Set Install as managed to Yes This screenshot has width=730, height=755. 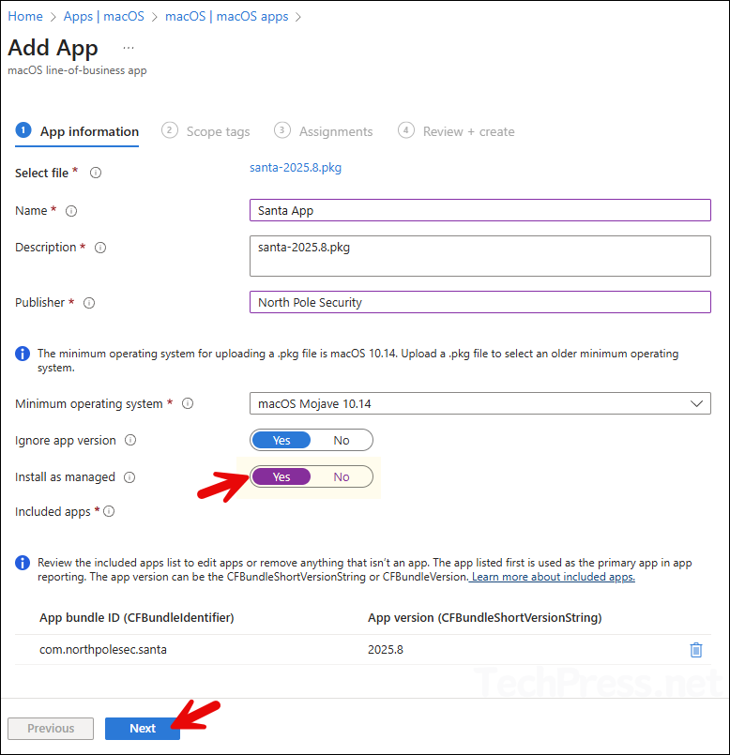(281, 476)
